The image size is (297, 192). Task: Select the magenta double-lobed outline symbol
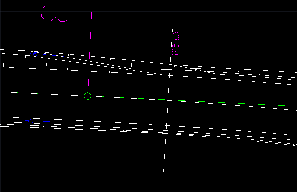coord(56,13)
